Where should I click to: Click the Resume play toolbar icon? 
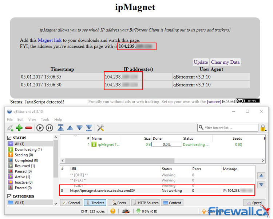[x=40, y=128]
